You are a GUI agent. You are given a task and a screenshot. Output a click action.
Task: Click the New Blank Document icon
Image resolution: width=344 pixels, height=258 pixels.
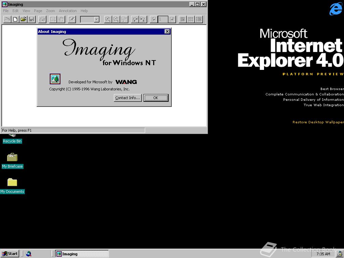[15, 19]
